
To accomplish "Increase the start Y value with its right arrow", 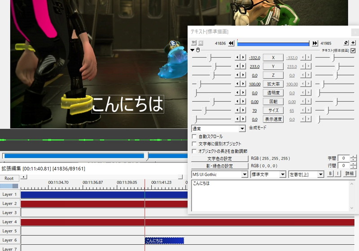I will (243, 66).
